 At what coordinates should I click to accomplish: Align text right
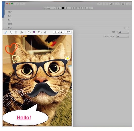click(x=81, y=8)
